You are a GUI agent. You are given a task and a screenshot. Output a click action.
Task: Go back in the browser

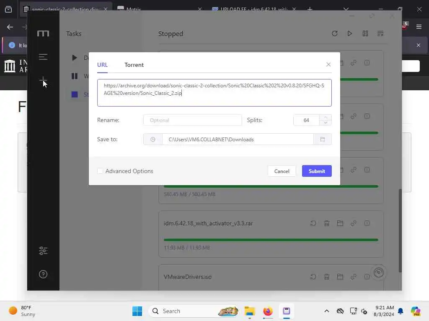(10, 27)
